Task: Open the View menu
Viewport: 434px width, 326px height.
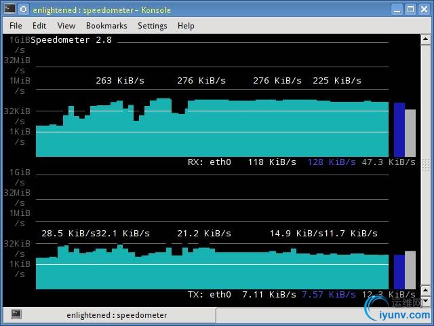Action: point(66,26)
